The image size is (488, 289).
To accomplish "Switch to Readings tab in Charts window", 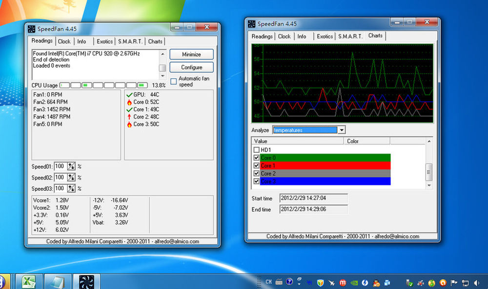I will tap(262, 36).
